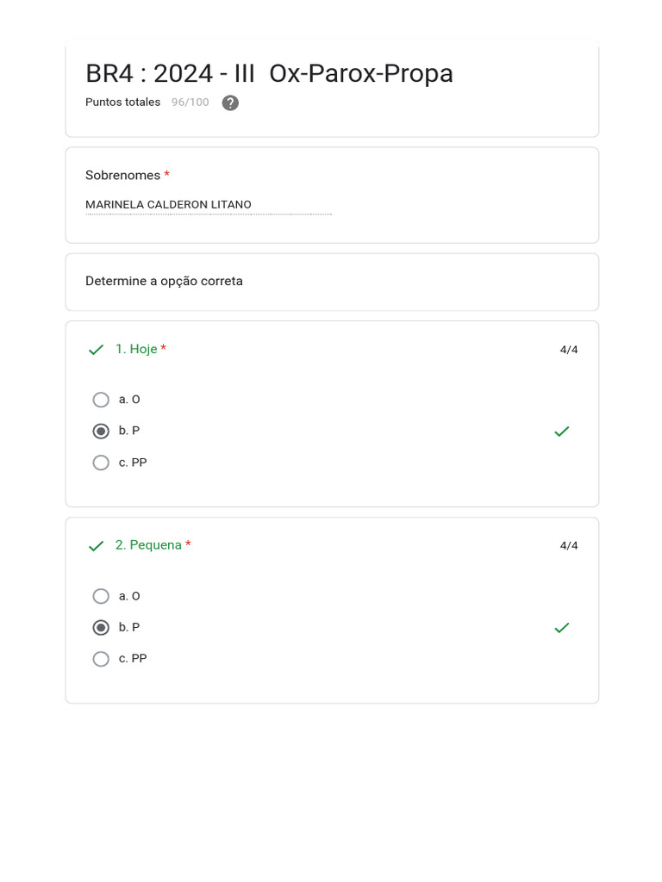The width and height of the screenshot is (662, 882).
Task: Click green checkmark beside question 1 Hoje
Action: point(96,350)
